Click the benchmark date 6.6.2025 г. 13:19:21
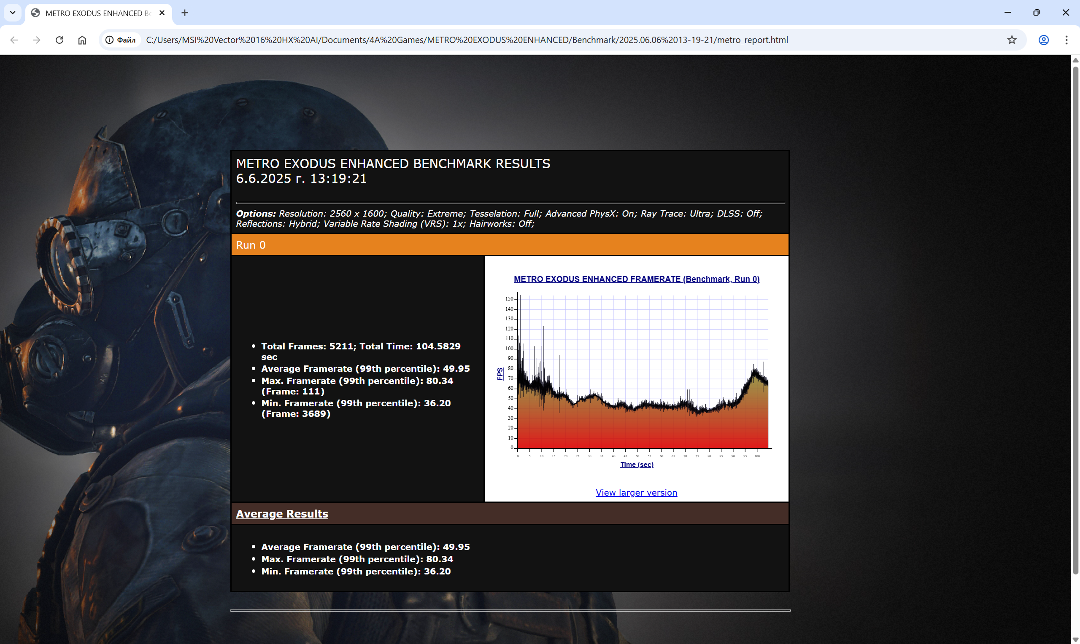This screenshot has width=1080, height=644. pos(301,178)
